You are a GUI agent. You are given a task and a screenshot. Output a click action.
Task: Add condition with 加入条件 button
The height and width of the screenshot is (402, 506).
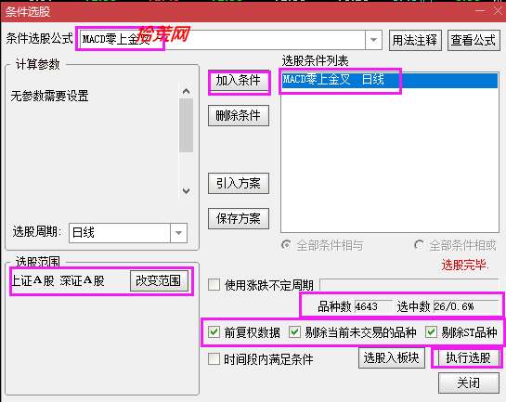[239, 81]
